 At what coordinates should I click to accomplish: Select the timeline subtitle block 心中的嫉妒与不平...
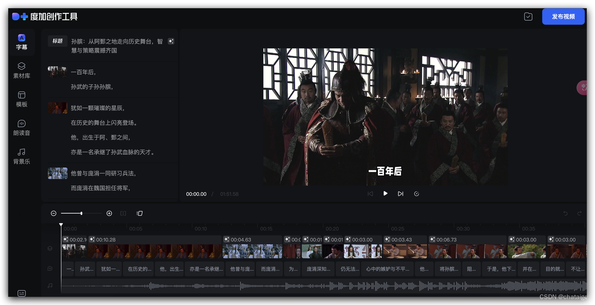(x=388, y=269)
